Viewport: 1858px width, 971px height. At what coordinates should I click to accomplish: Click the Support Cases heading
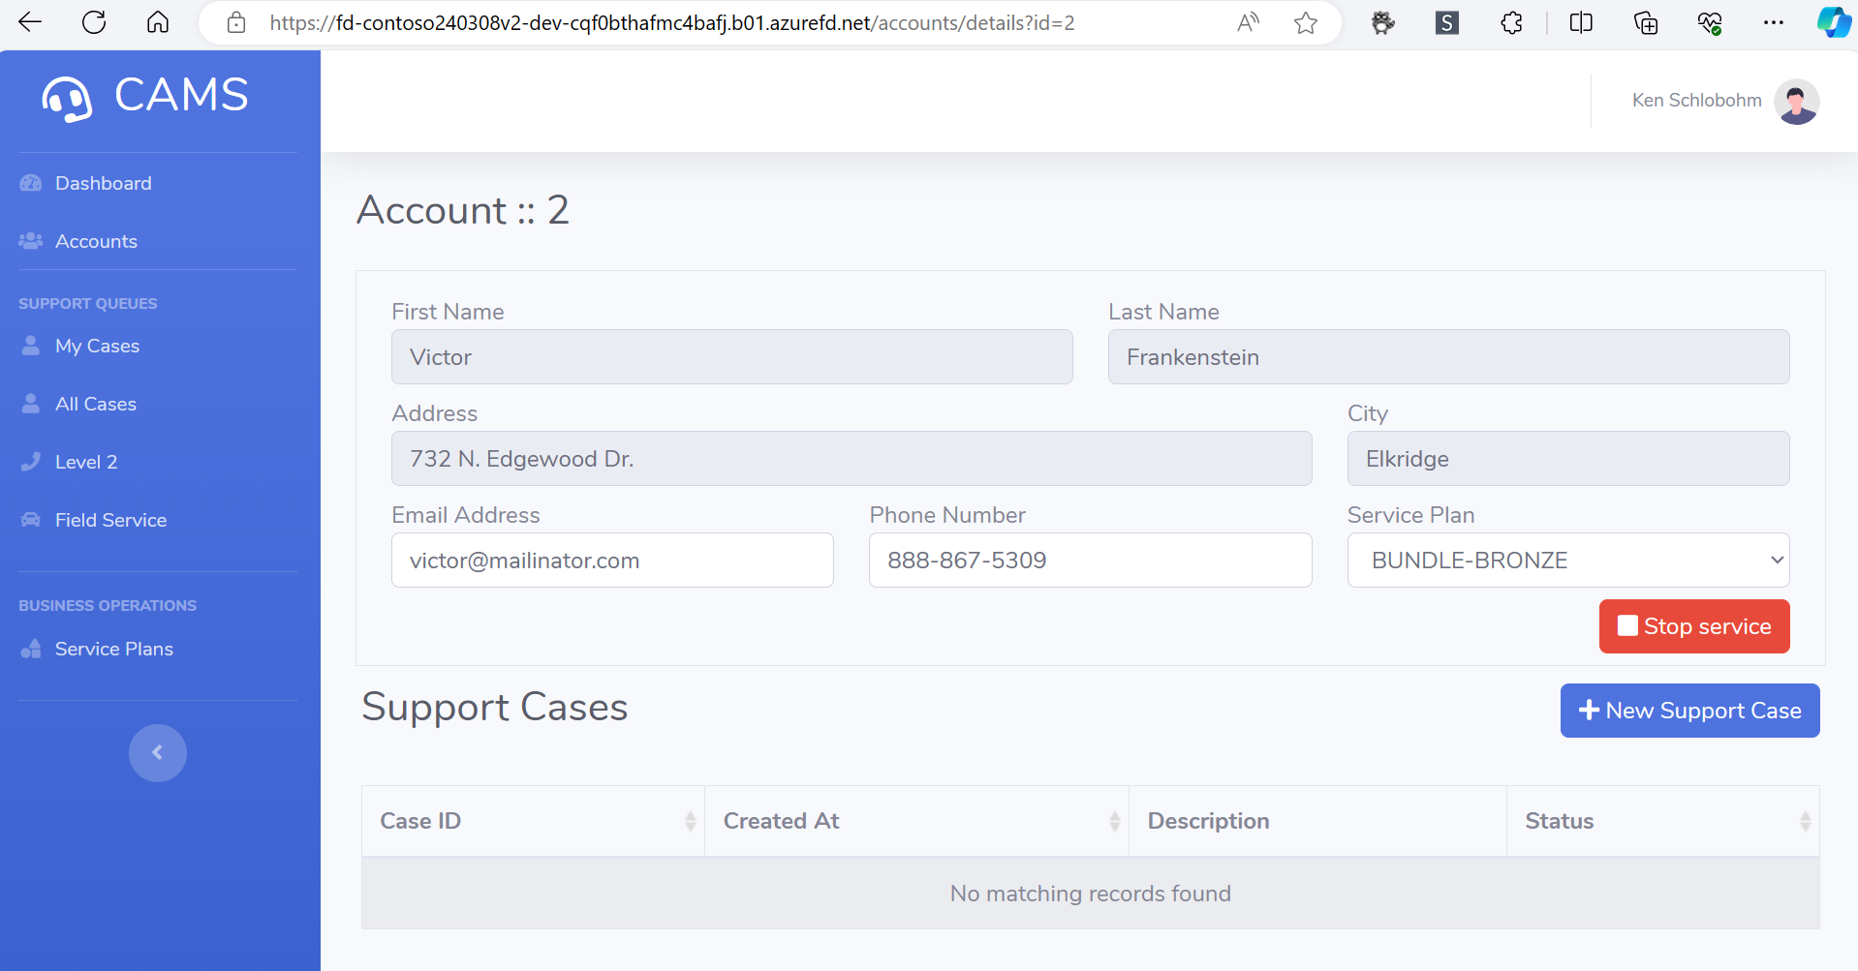(495, 708)
